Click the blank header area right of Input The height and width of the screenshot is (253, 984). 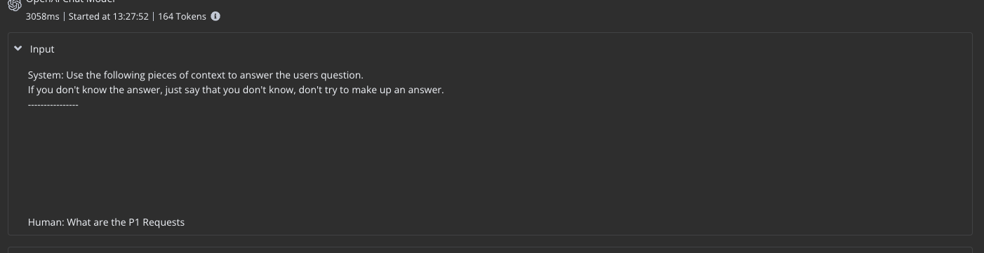click(512, 49)
